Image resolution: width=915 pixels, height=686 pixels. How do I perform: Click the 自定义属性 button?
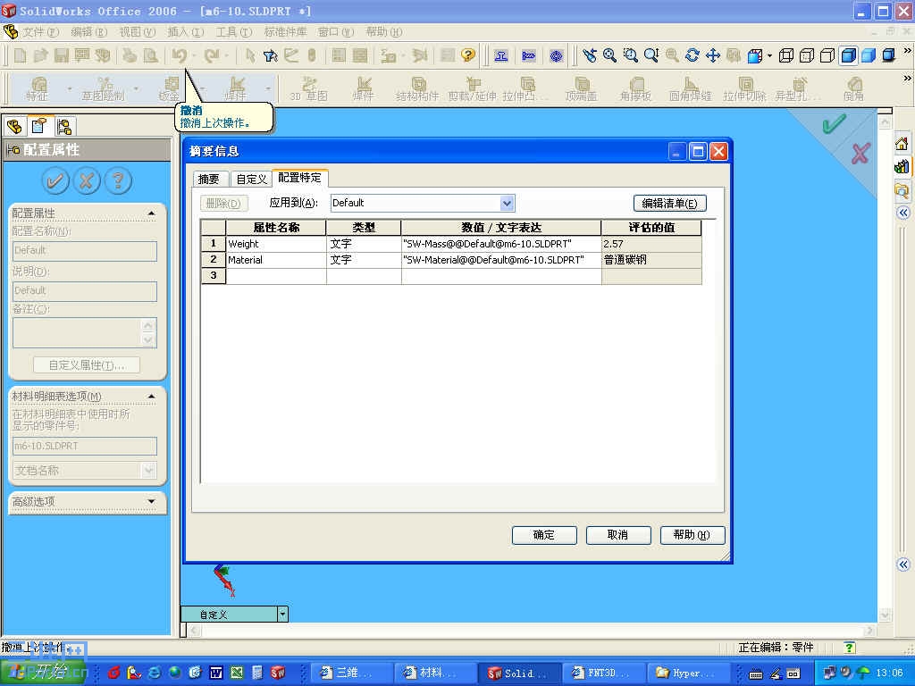pos(87,365)
